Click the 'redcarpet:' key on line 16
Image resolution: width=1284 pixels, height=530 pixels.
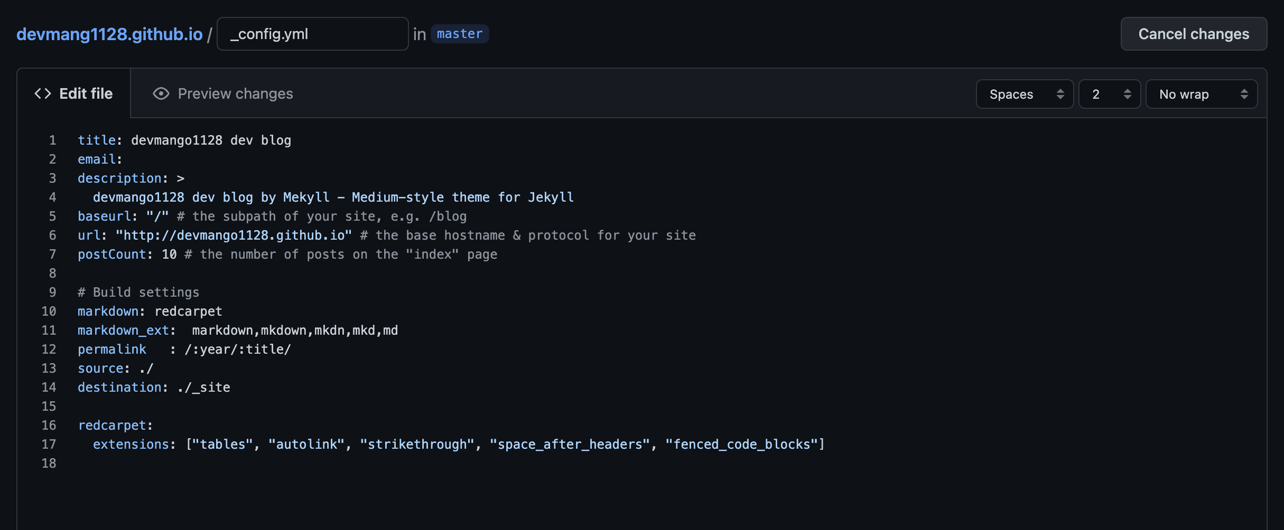coord(115,425)
